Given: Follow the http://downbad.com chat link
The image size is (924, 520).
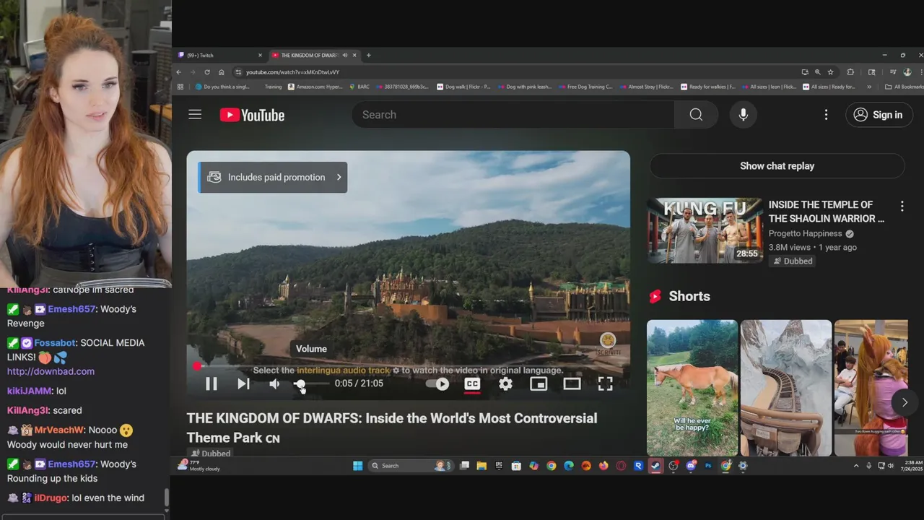Looking at the screenshot, I should (51, 371).
